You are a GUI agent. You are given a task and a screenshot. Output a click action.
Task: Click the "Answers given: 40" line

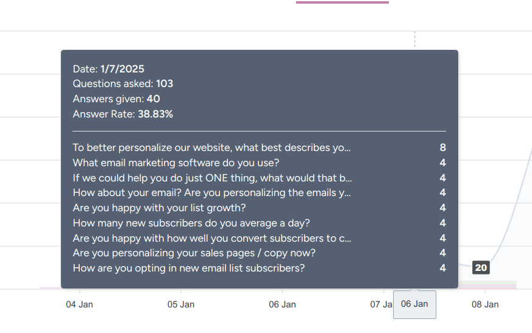pyautogui.click(x=116, y=99)
